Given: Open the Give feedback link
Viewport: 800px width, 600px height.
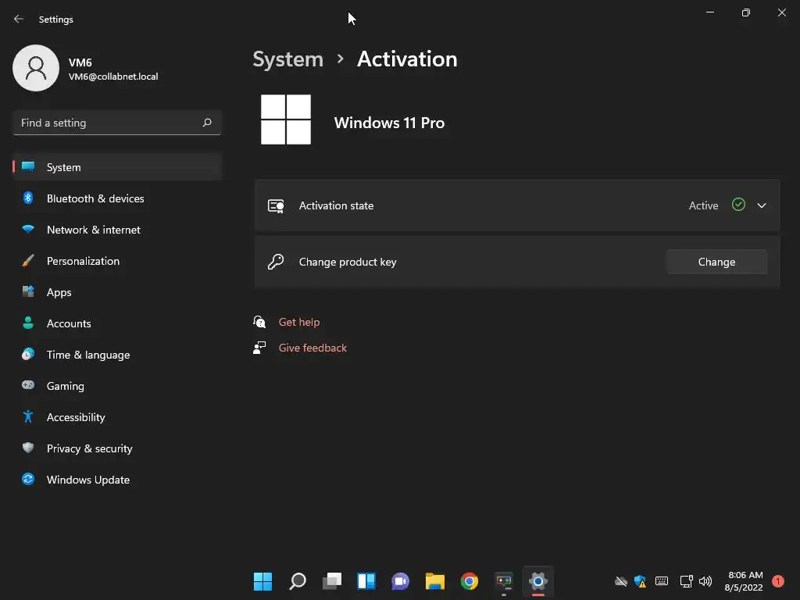Looking at the screenshot, I should click(x=312, y=348).
